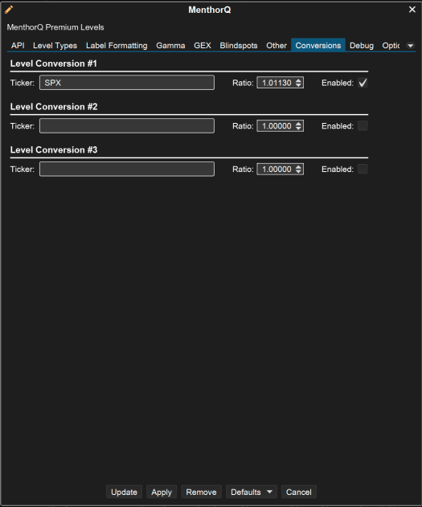Image resolution: width=422 pixels, height=507 pixels.
Task: Open the Debug tab
Action: click(361, 46)
